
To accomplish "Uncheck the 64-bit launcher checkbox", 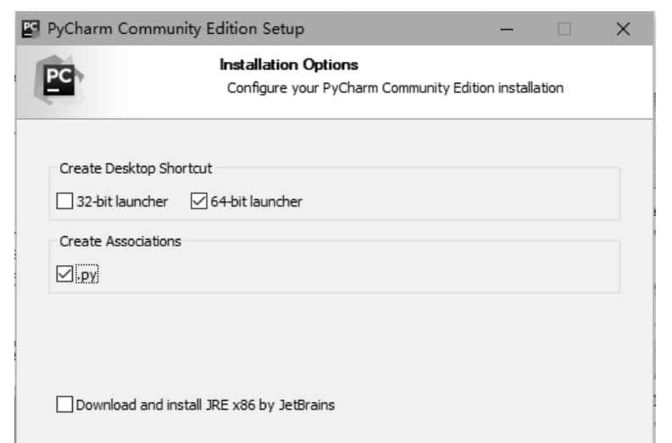I will [199, 202].
